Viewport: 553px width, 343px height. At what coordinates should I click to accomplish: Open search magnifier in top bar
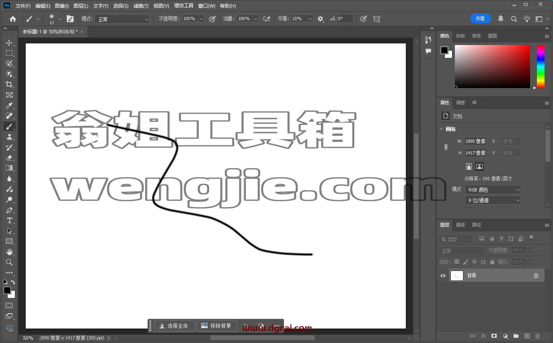point(514,18)
